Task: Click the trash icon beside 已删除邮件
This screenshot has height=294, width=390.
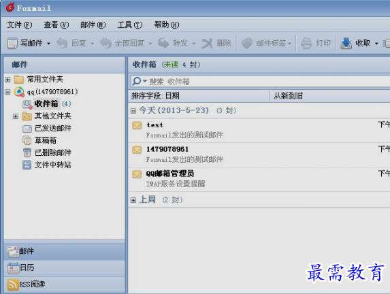Action: click(27, 152)
